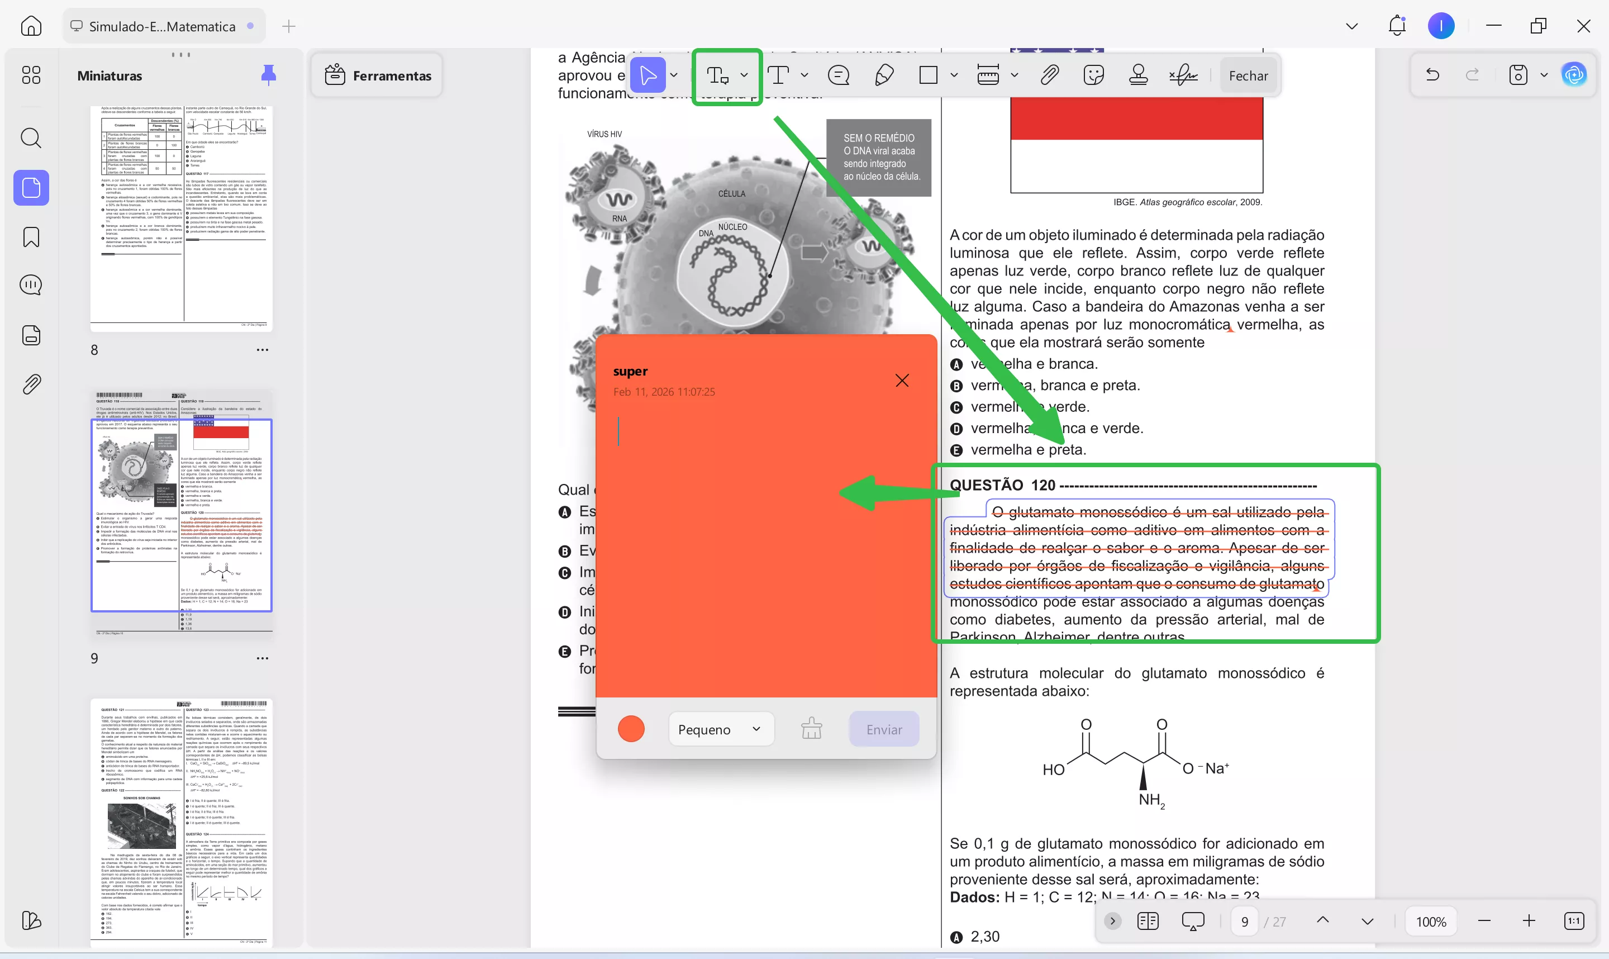
Task: Toggle pin on Miniaturas panel
Action: (268, 75)
